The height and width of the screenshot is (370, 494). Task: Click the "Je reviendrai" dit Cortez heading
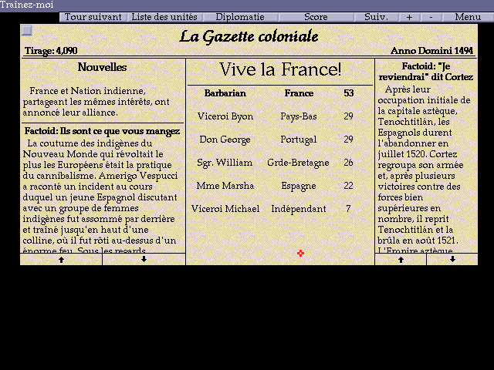426,72
